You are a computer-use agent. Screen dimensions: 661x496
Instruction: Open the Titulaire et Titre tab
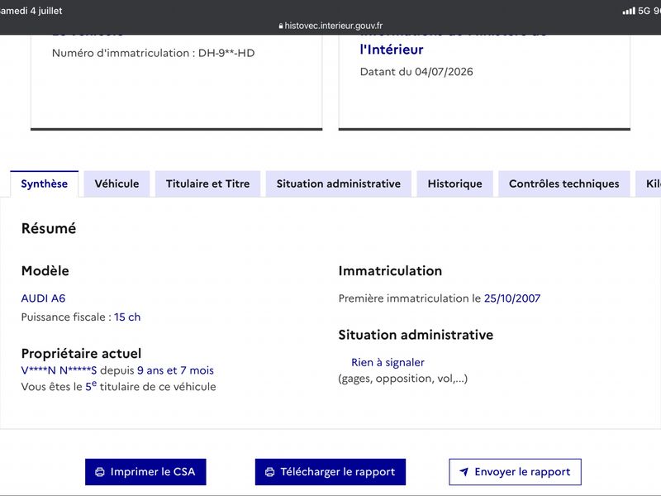pos(208,184)
